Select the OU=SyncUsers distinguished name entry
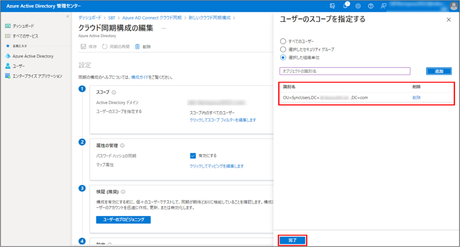 tap(325, 98)
